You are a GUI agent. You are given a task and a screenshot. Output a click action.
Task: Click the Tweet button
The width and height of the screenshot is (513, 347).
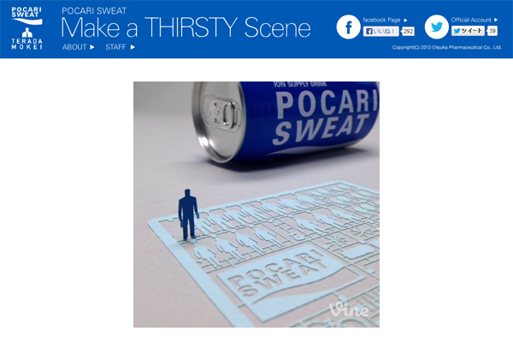coord(468,31)
